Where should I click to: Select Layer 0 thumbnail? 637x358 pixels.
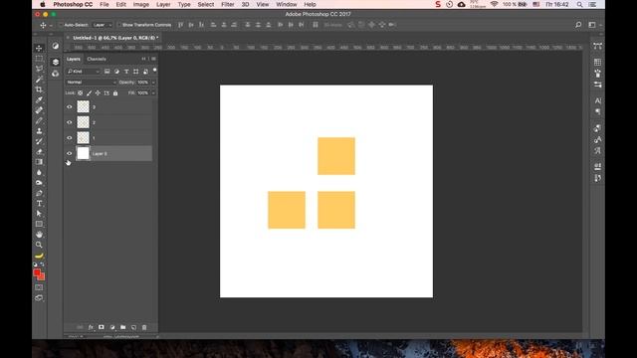[83, 153]
